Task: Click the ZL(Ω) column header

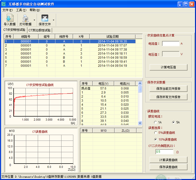Action: coord(125,131)
